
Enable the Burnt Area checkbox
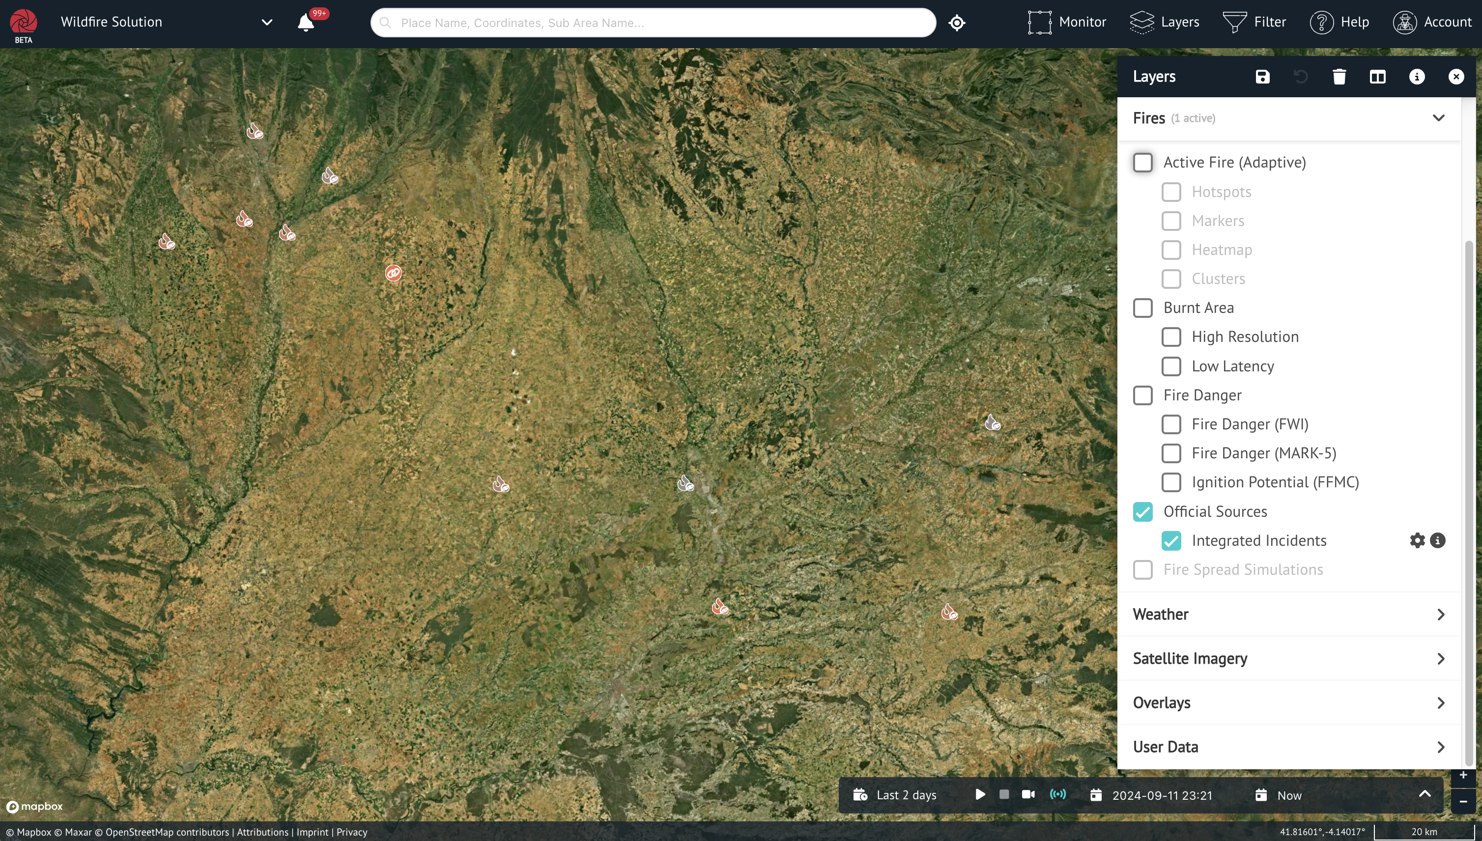click(x=1143, y=308)
